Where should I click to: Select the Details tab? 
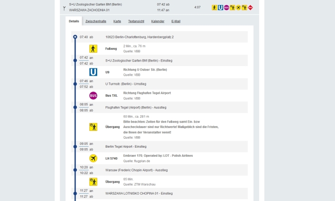click(x=74, y=21)
